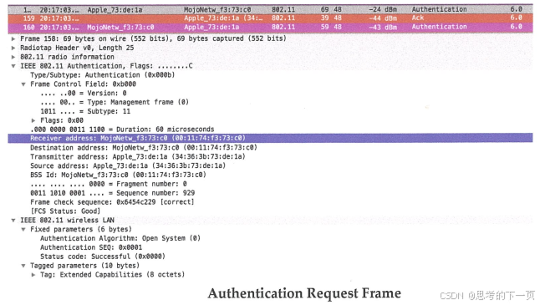Select the top Authentication packet at -24 dBm
Image resolution: width=540 pixels, height=305 pixels.
pyautogui.click(x=270, y=10)
